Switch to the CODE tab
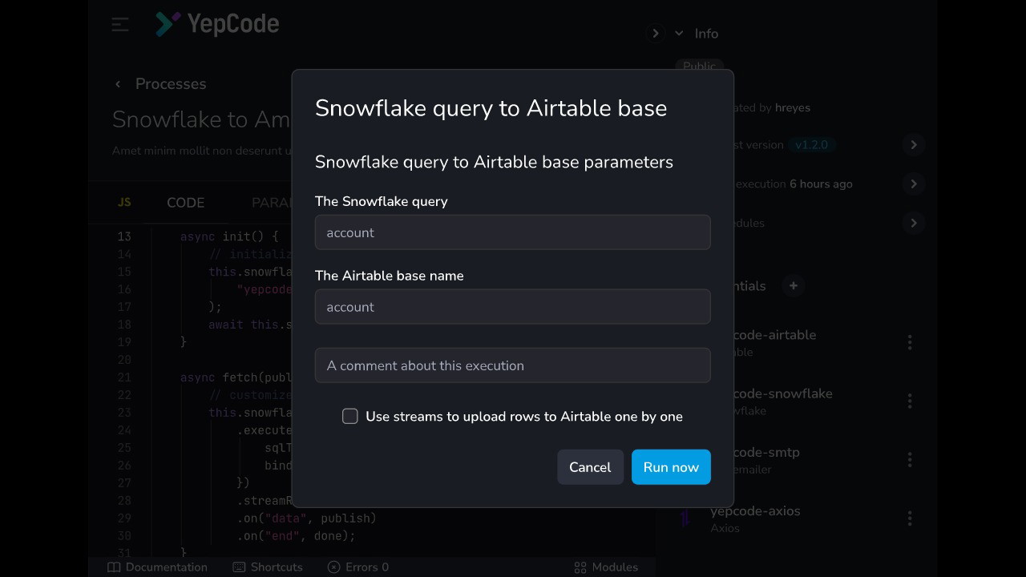 (185, 203)
